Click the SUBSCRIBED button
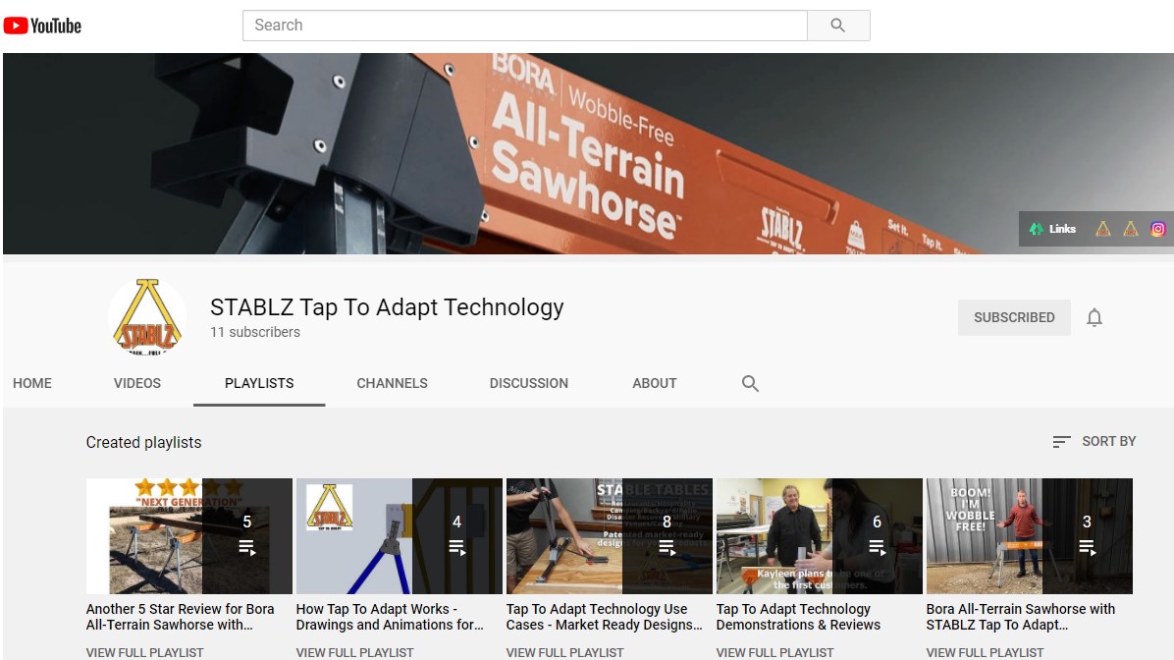 [x=1014, y=317]
